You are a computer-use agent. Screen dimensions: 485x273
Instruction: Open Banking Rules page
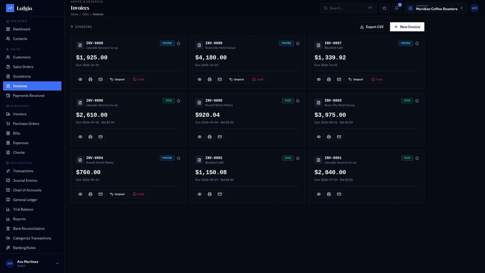[32, 248]
